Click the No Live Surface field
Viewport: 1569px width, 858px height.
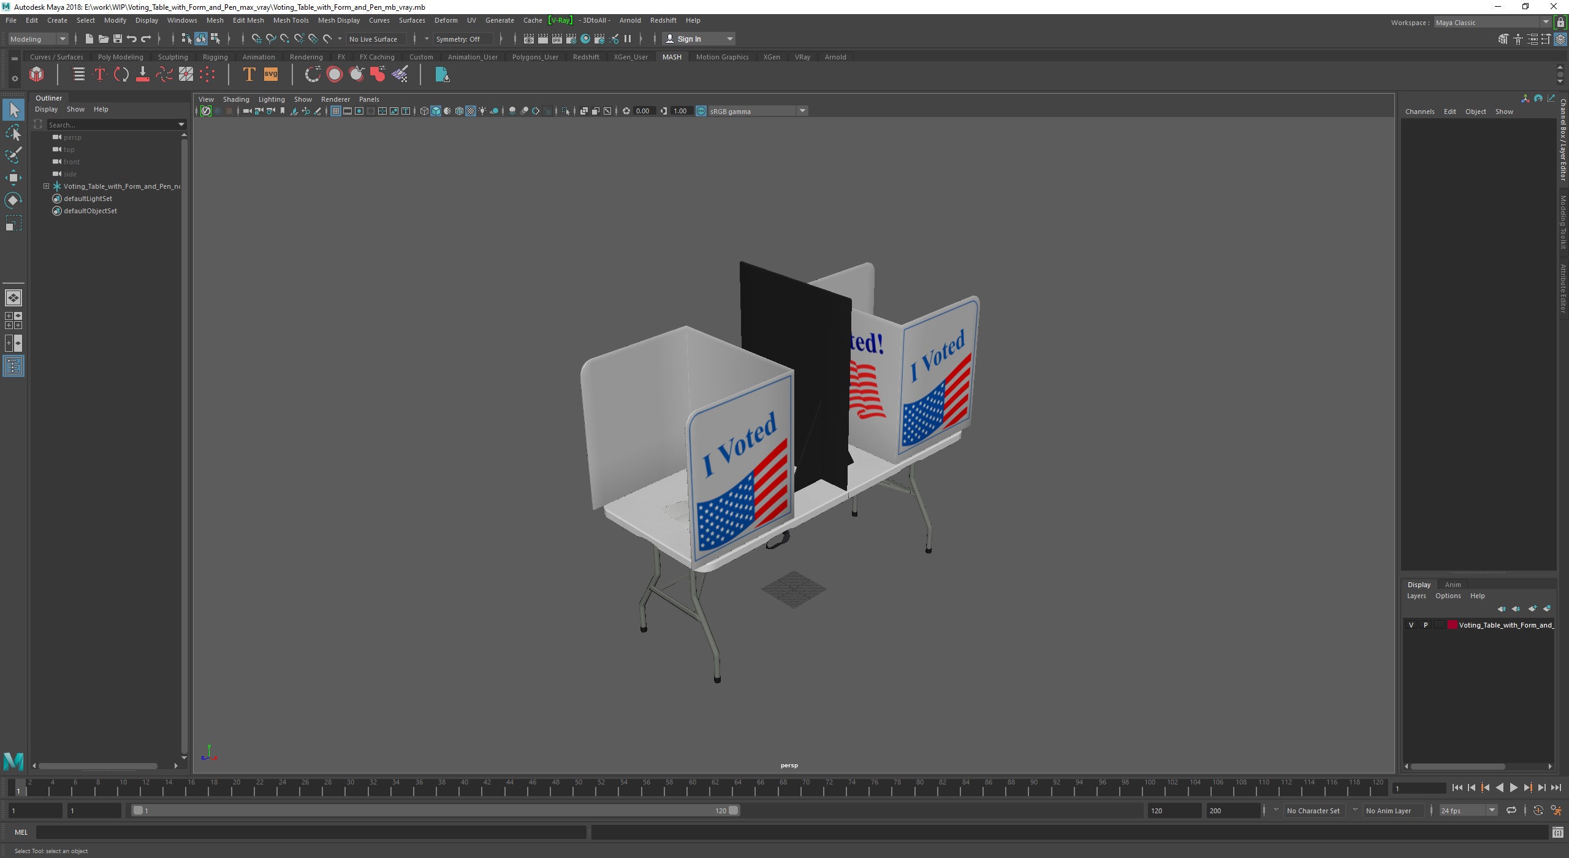click(376, 39)
